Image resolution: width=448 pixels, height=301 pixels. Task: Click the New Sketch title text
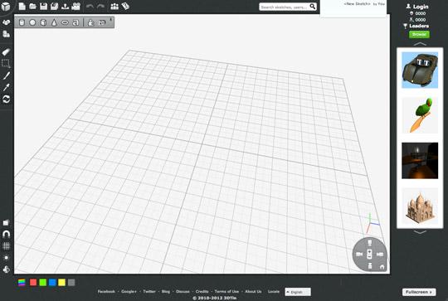(x=357, y=4)
